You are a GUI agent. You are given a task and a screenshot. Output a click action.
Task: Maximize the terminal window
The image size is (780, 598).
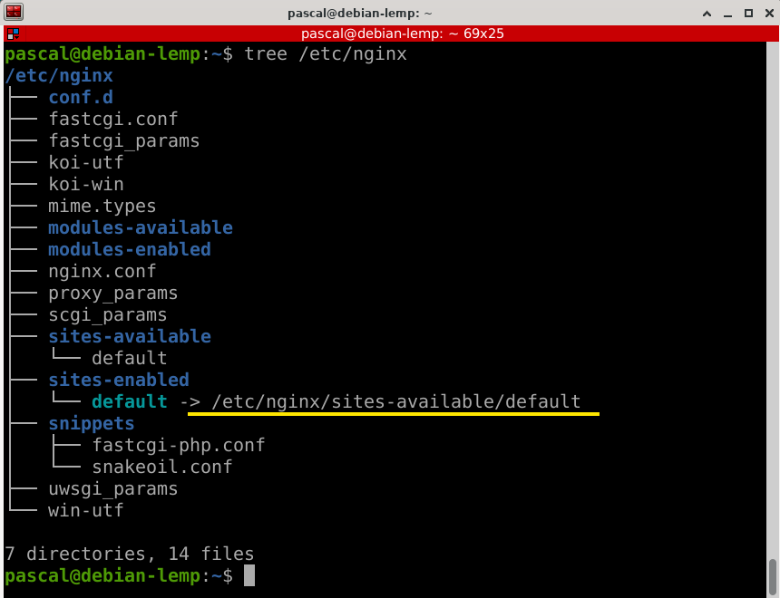(748, 14)
